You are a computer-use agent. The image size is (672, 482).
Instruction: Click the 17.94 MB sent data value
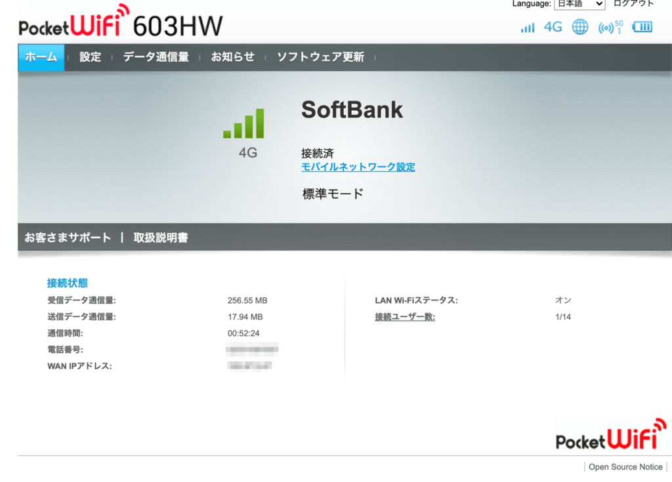pyautogui.click(x=245, y=317)
